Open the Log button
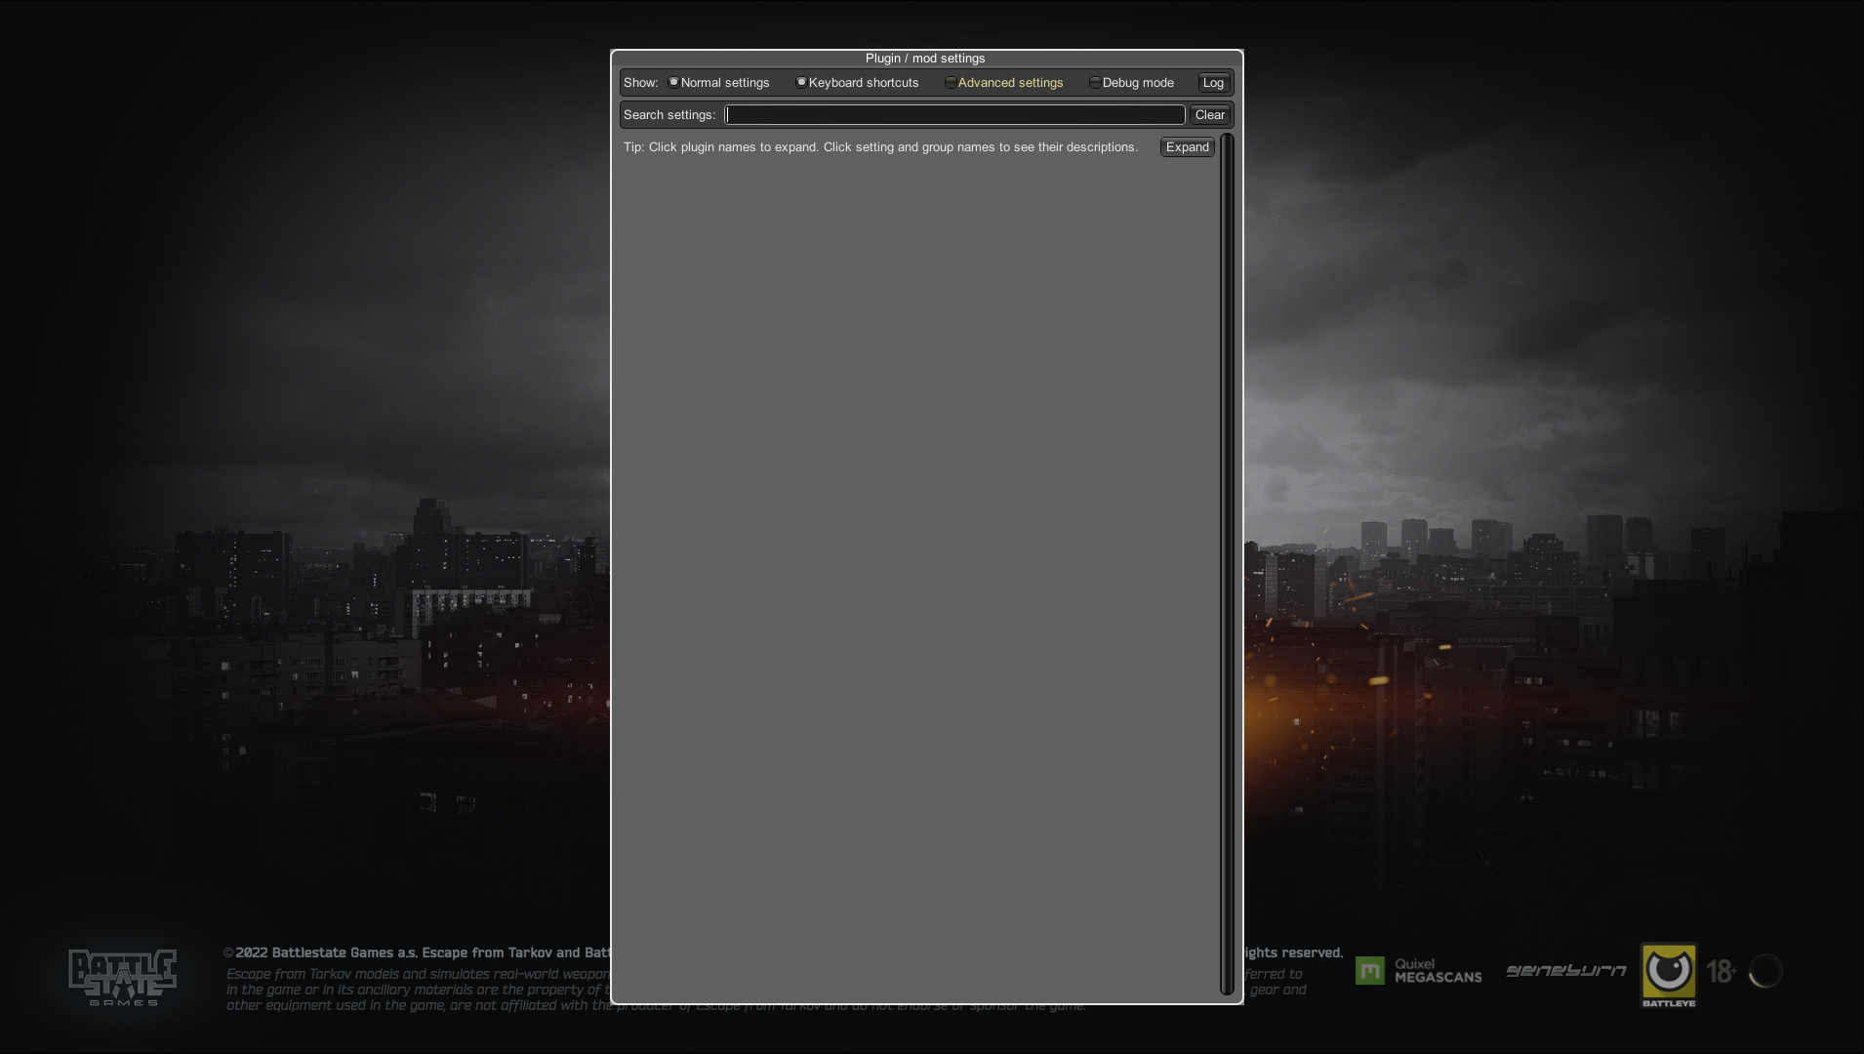Image resolution: width=1864 pixels, height=1054 pixels. pyautogui.click(x=1213, y=83)
